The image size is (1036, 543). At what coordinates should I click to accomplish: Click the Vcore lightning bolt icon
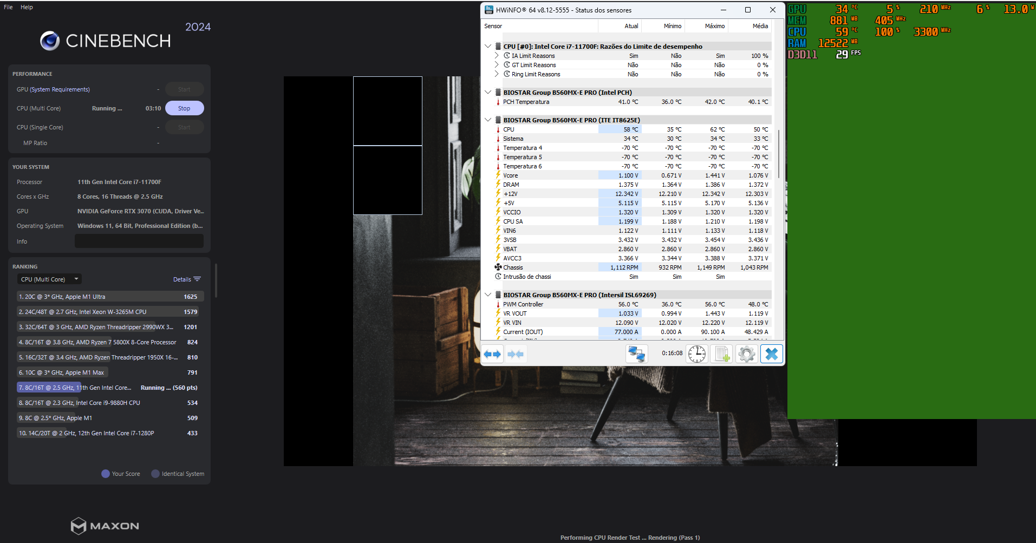coord(498,175)
